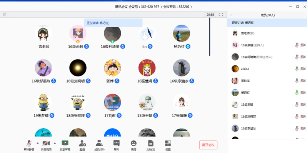Click camera icon of 杨巧红 in member list

[x=303, y=93]
